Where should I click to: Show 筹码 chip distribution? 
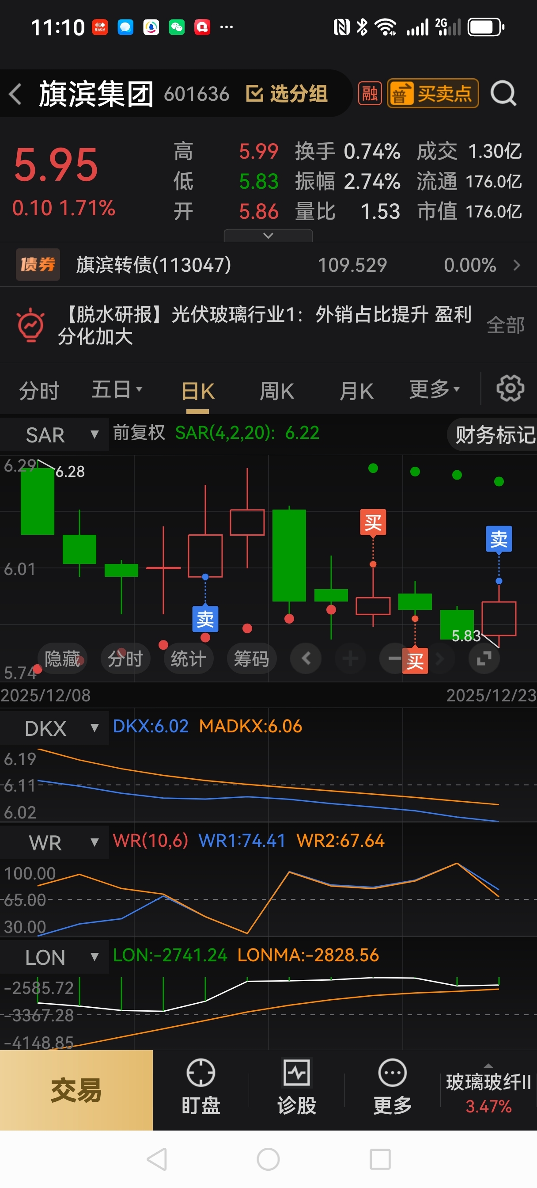point(251,659)
